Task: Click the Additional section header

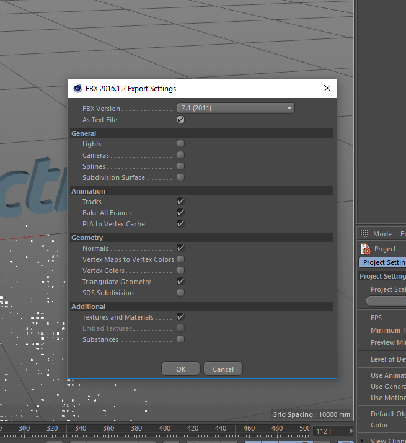Action: [201, 307]
